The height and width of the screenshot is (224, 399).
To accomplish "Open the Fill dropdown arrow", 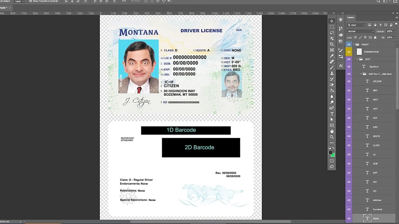I will point(395,38).
